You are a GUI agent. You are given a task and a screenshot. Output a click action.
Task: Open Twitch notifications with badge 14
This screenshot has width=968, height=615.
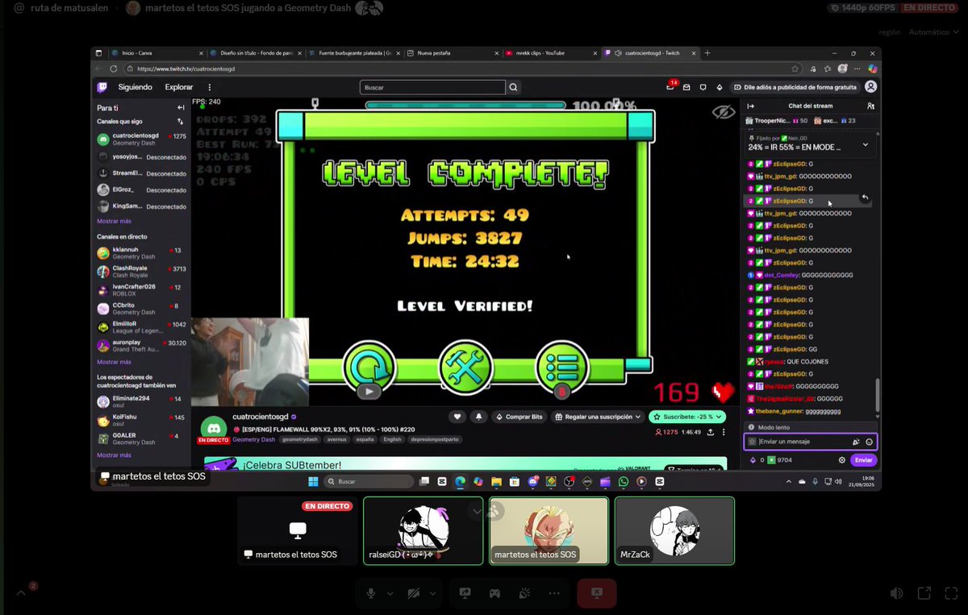671,87
